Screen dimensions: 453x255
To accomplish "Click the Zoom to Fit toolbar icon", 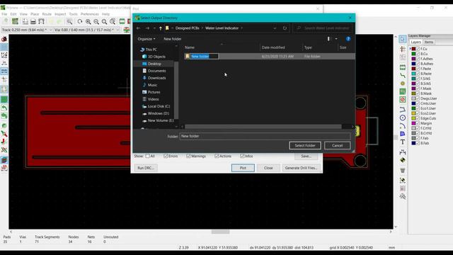I will point(104,21).
